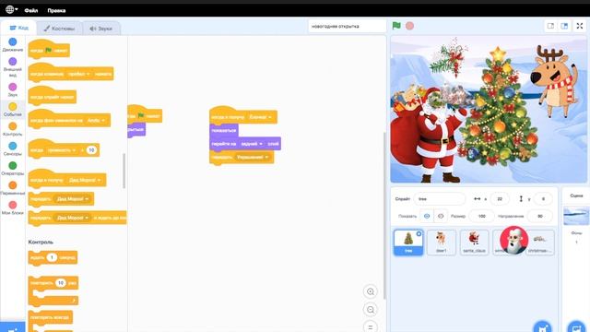Select the Движение block category
The image size is (590, 332).
click(x=12, y=45)
